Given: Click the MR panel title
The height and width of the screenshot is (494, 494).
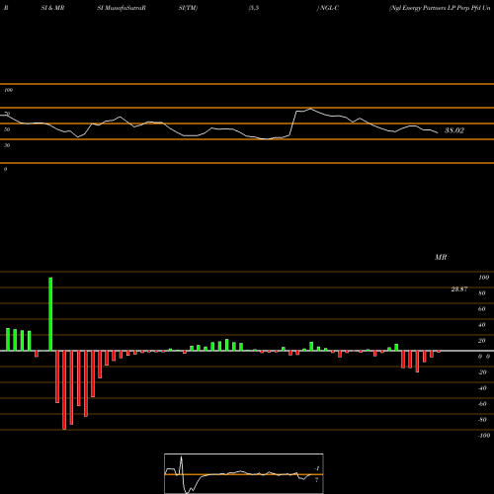Looking at the screenshot, I should tap(441, 257).
